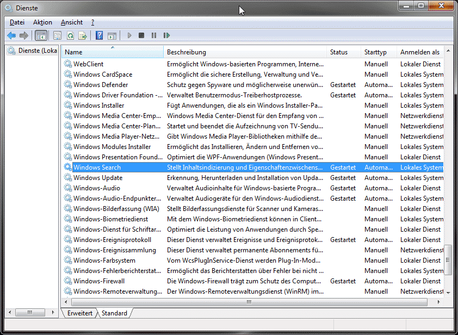The width and height of the screenshot is (458, 335).
Task: Select the Dienste (Lokal) tree node
Action: pyautogui.click(x=33, y=51)
